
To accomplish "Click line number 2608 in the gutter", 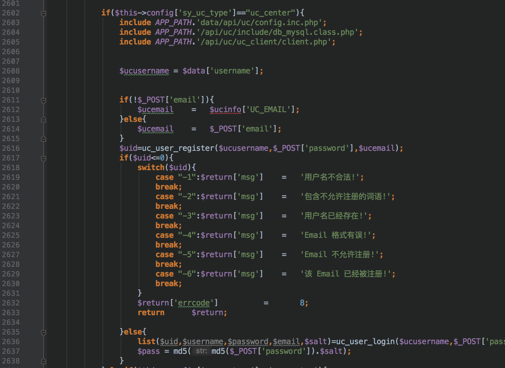I will point(11,71).
